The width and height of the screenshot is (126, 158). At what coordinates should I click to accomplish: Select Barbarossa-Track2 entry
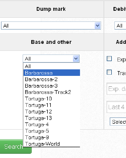coord(52,92)
